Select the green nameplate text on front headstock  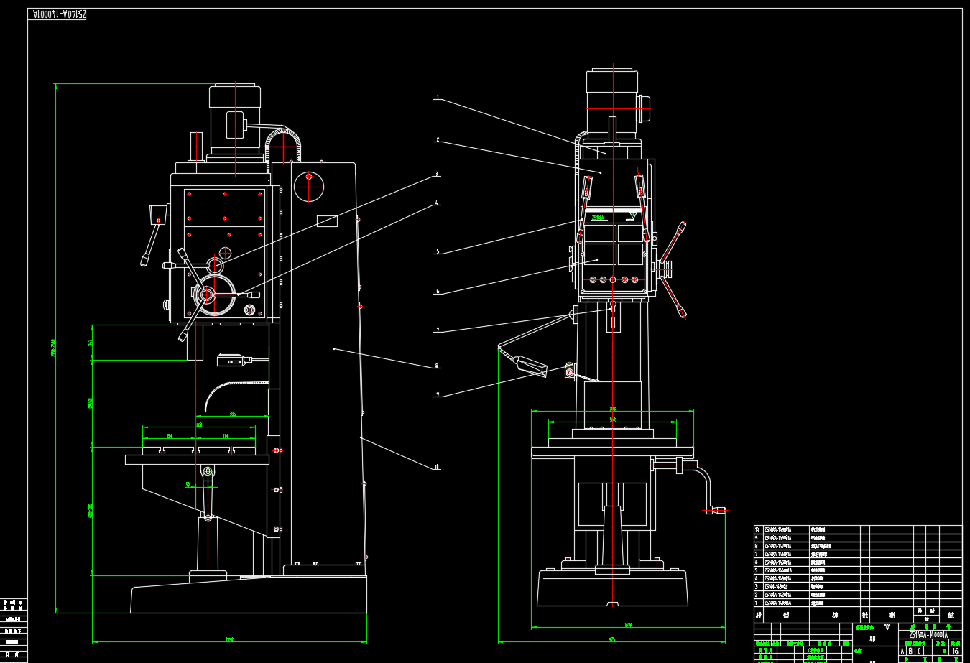click(x=598, y=217)
